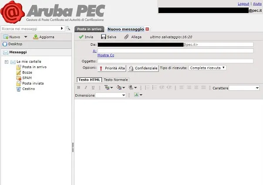Open the Tipo di ricevuta dropdown
The image size is (263, 185).
208,68
